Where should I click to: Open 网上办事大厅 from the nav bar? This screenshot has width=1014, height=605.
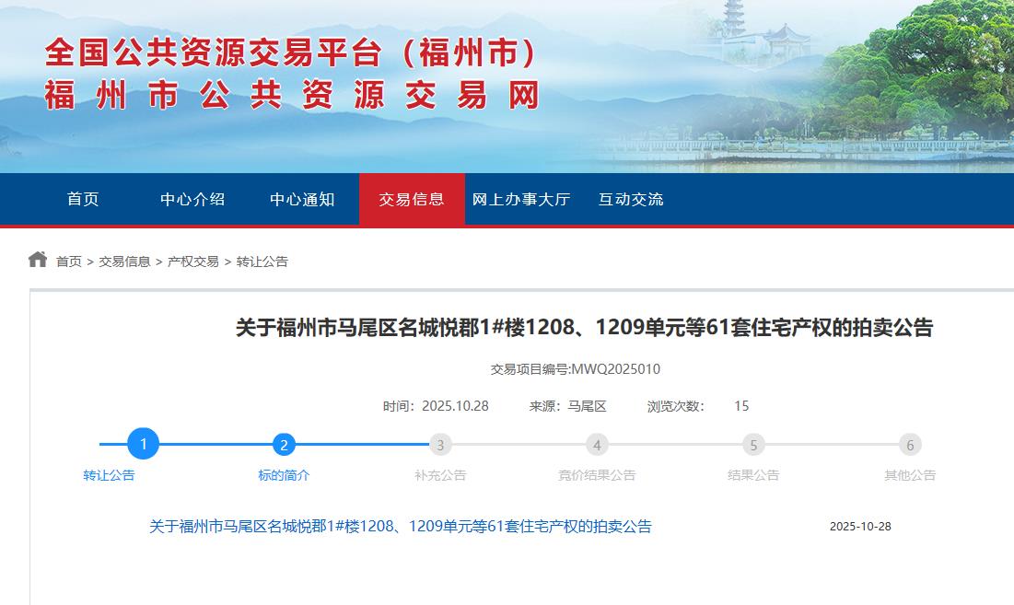pyautogui.click(x=521, y=199)
